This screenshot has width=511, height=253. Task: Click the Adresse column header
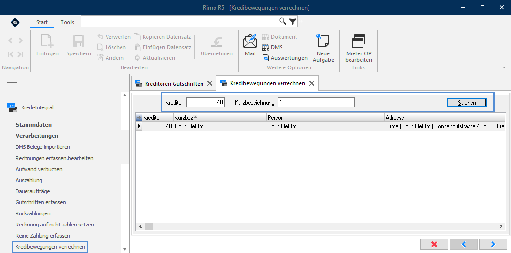click(x=445, y=117)
